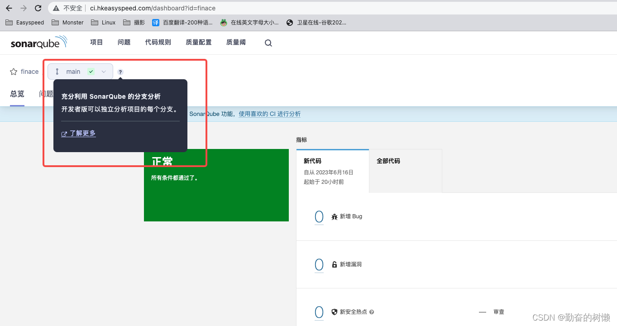
Task: Click the shield icon beside 新安全热点
Action: [335, 312]
